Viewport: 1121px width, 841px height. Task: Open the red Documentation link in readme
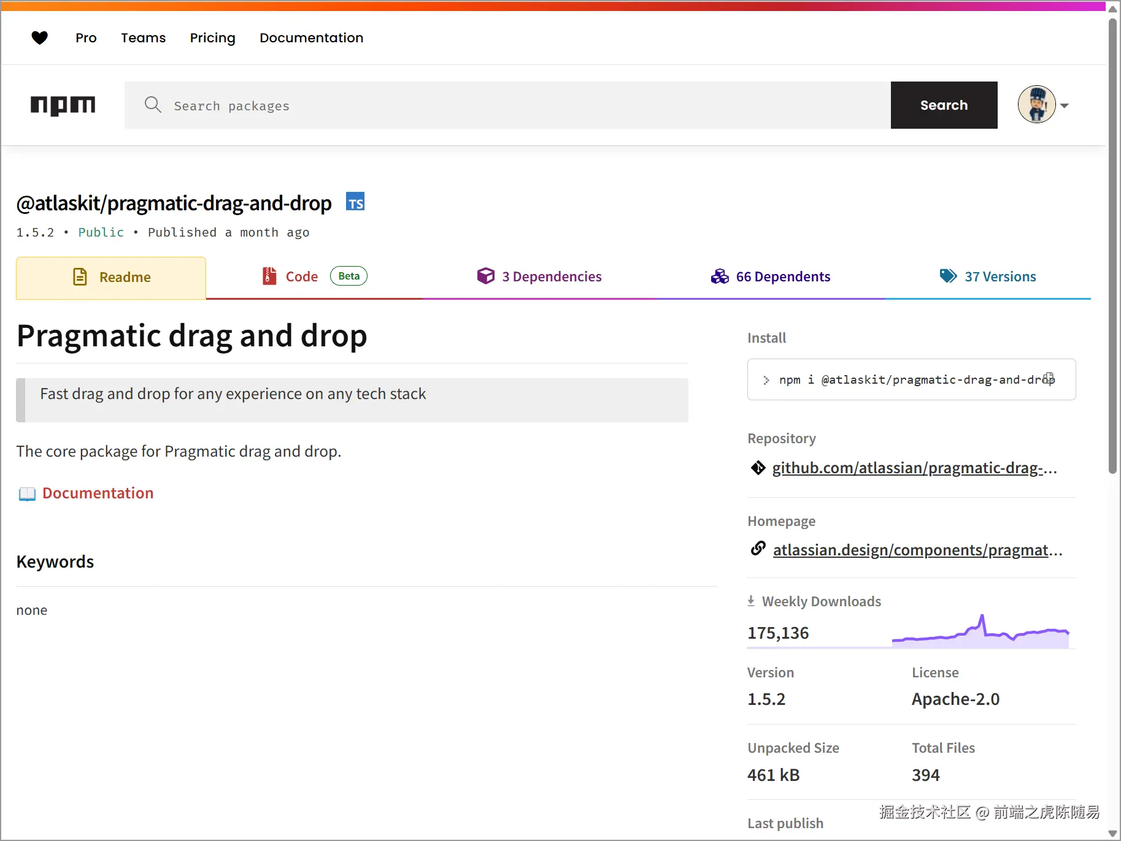[x=98, y=493]
